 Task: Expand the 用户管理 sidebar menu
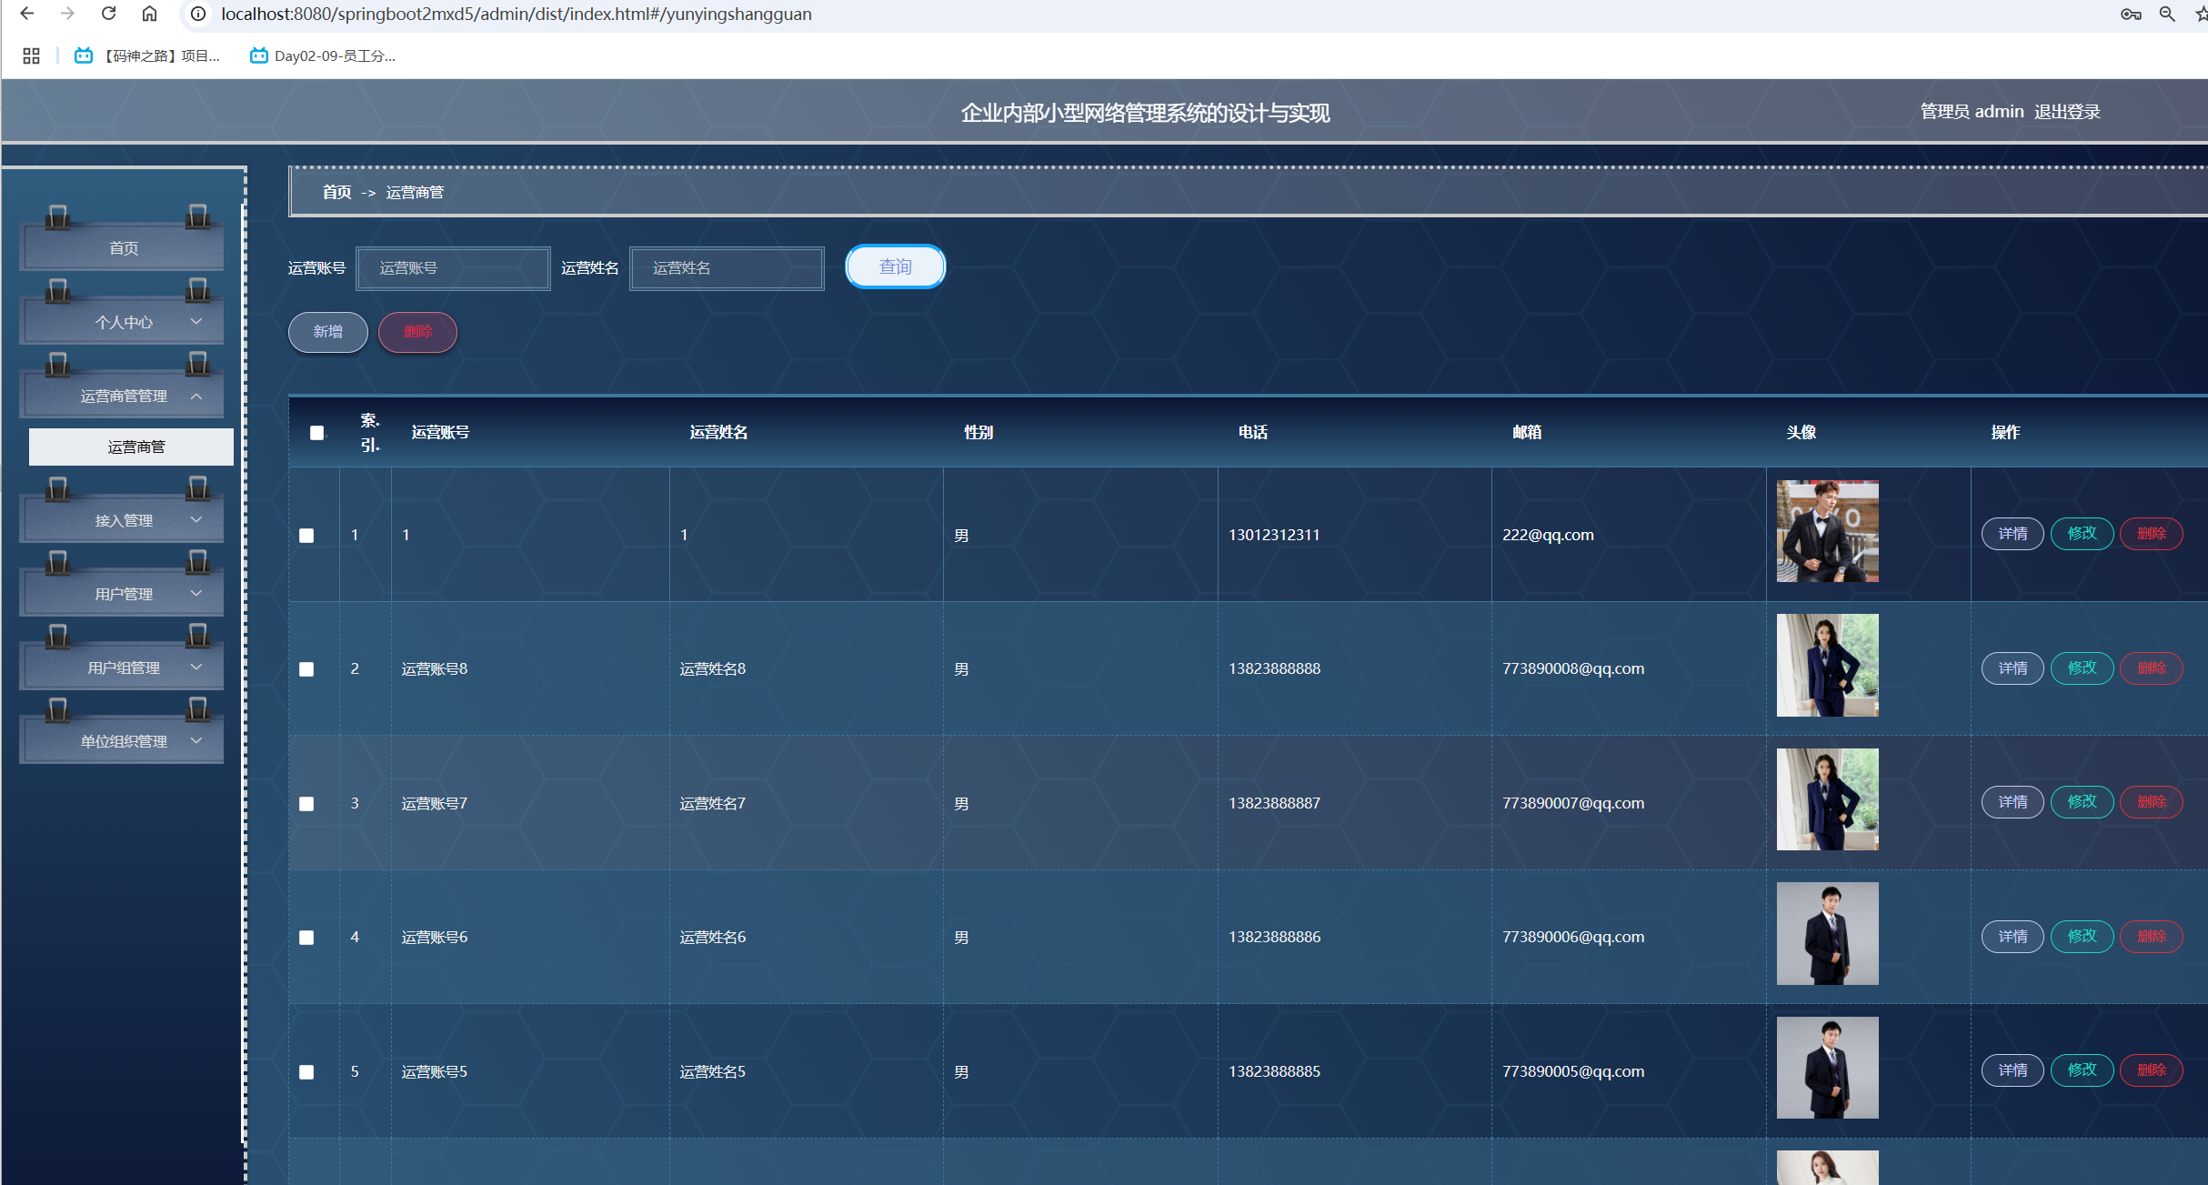pos(124,594)
